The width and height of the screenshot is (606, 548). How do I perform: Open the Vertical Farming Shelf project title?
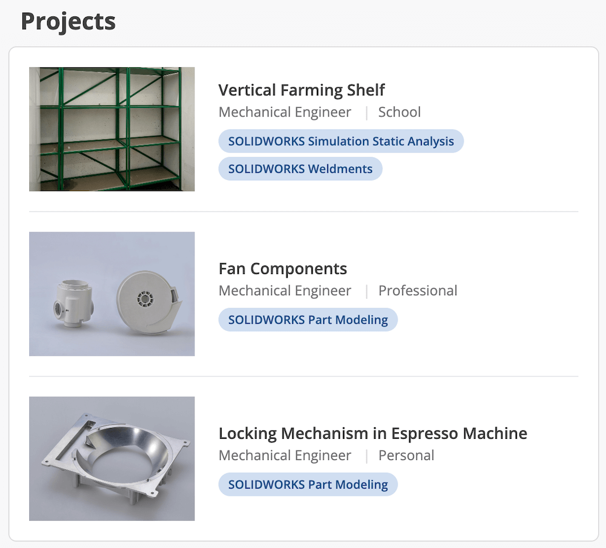click(x=301, y=90)
